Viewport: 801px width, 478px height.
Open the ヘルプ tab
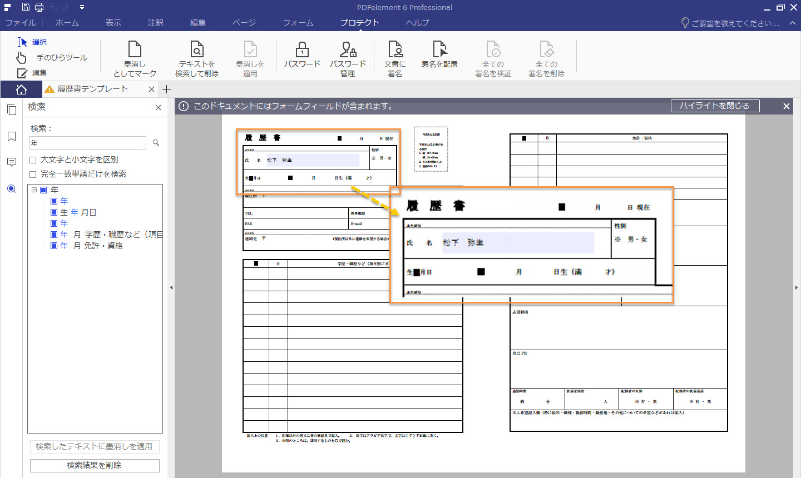(x=418, y=23)
